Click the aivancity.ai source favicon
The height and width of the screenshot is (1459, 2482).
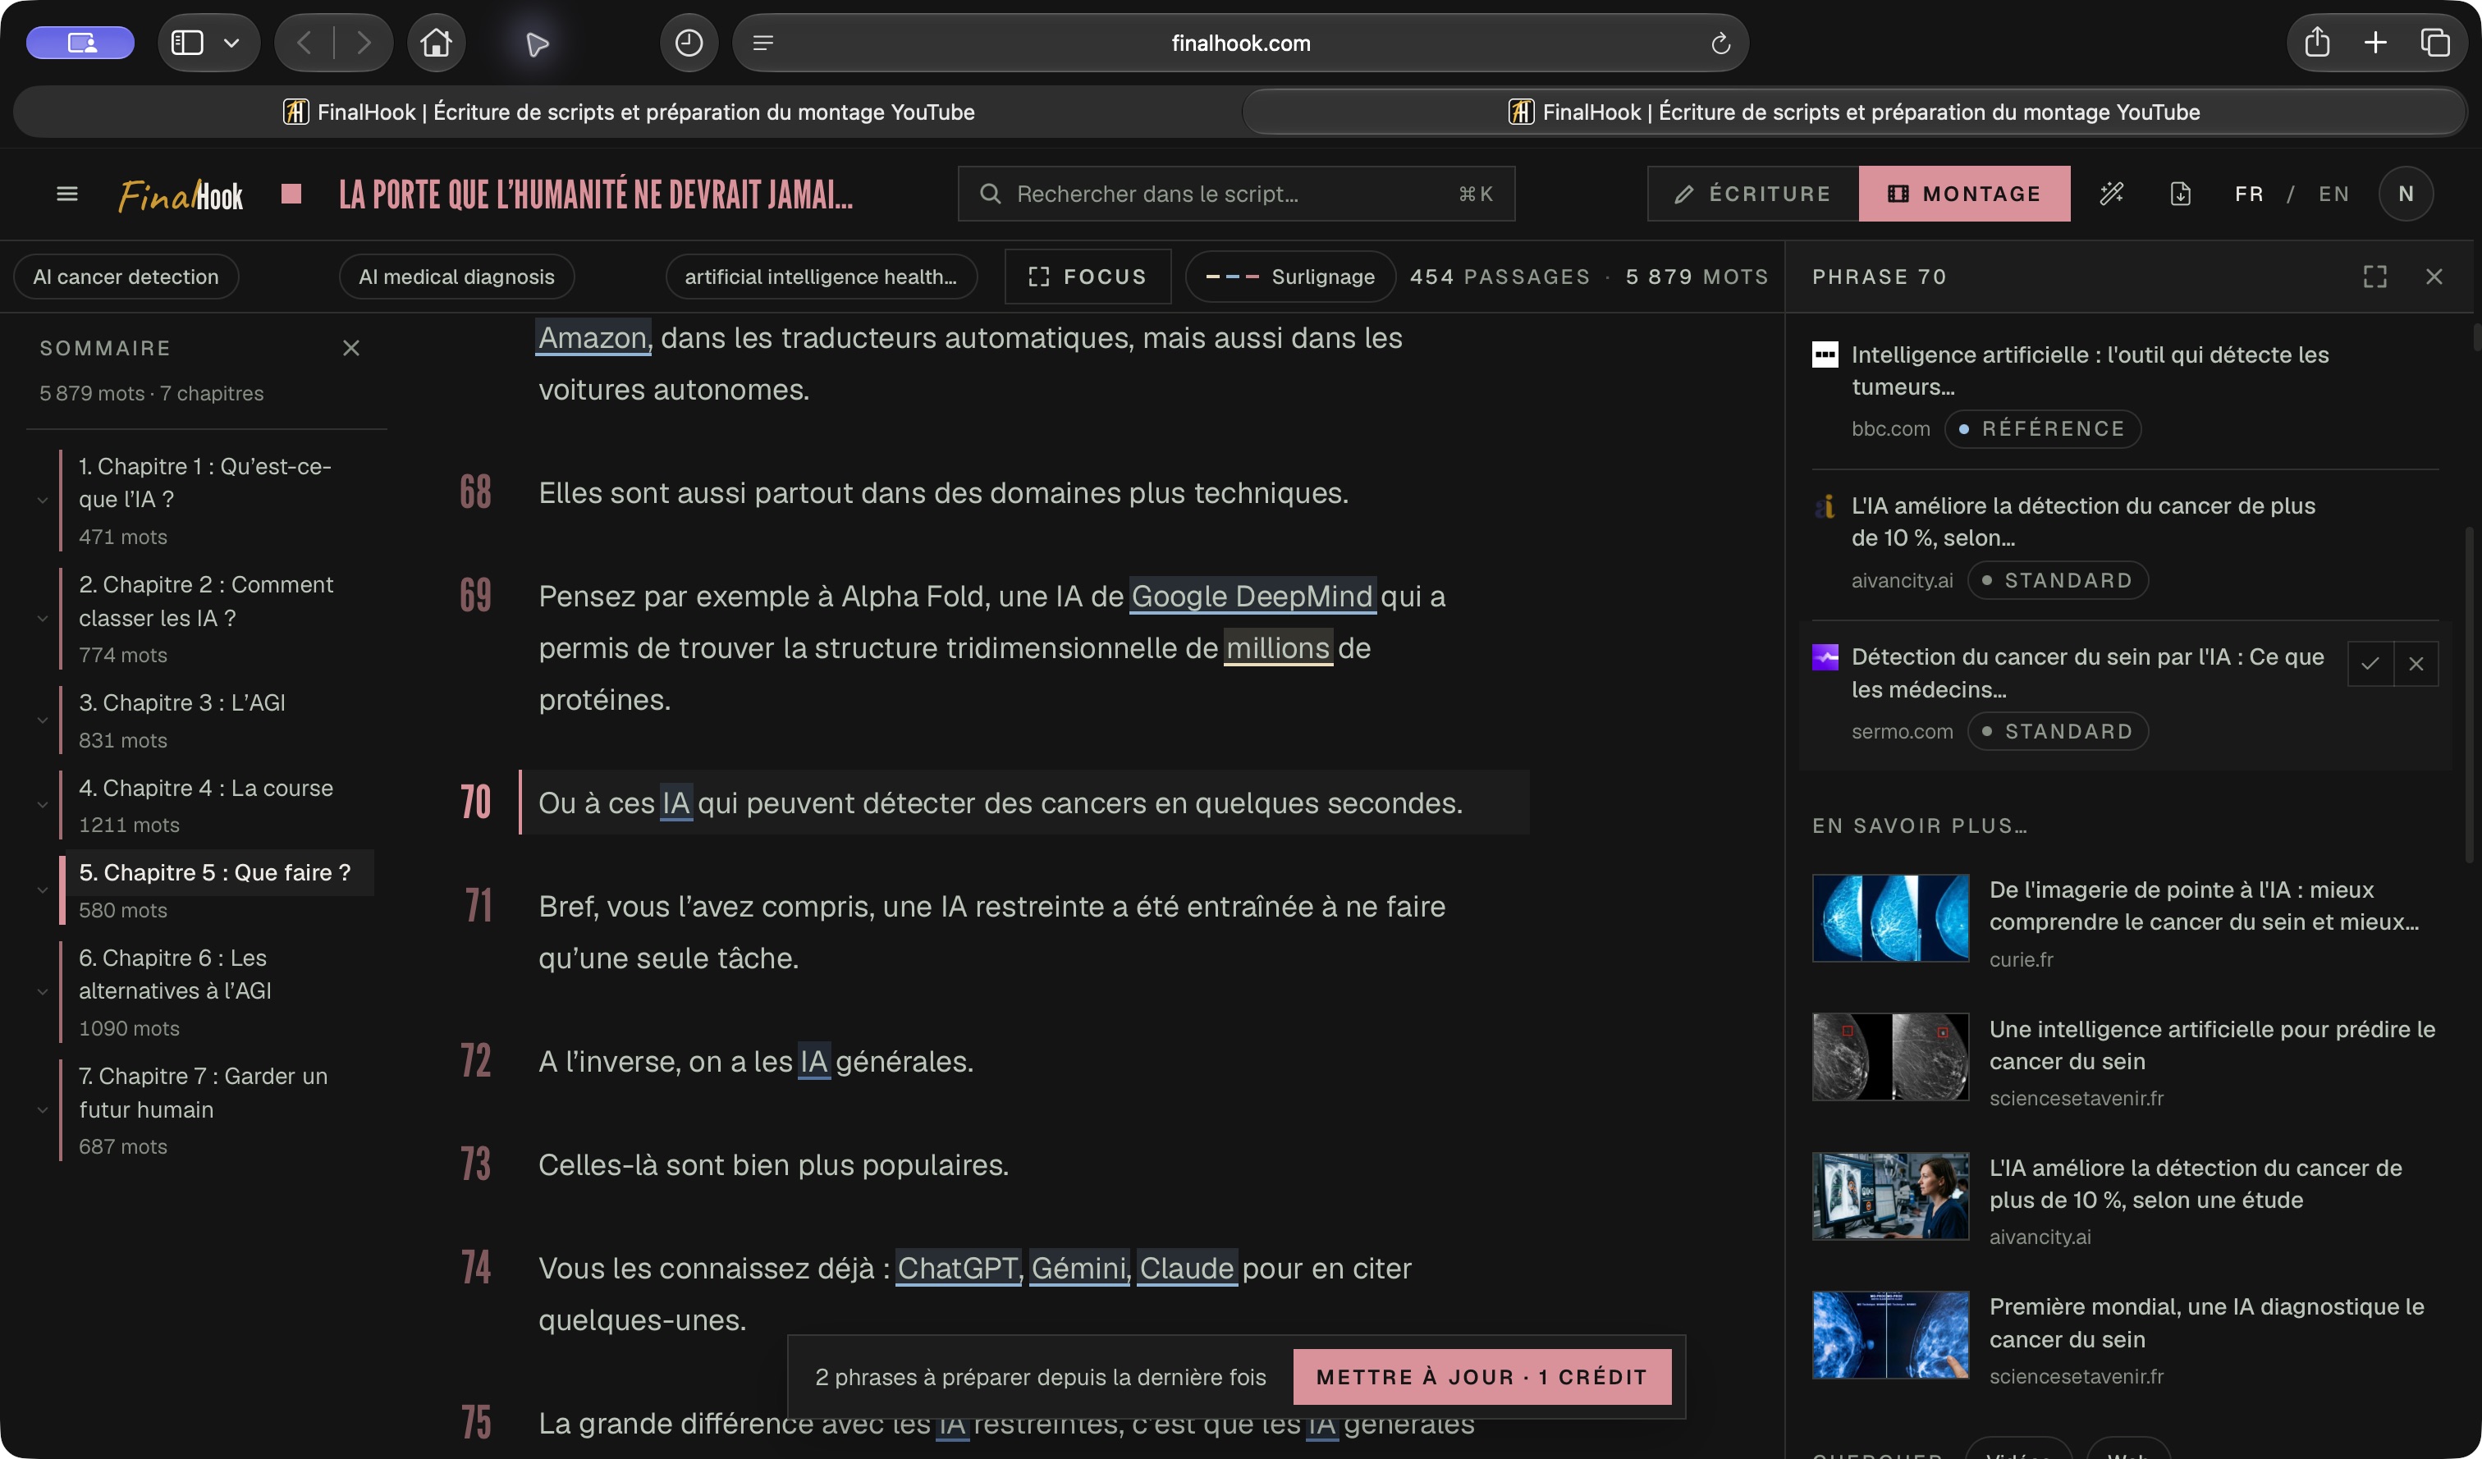click(1825, 506)
